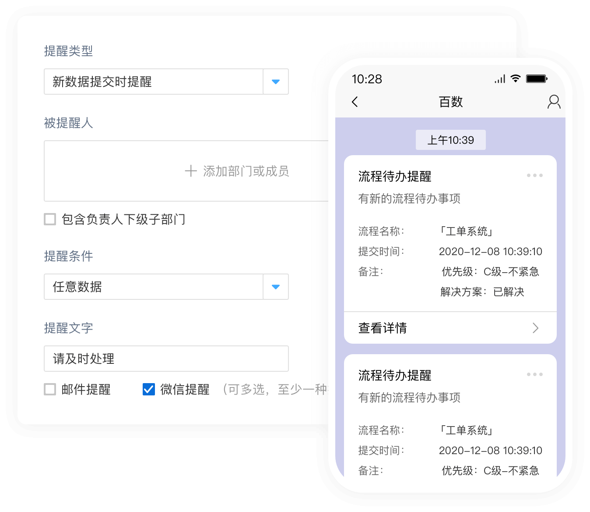Open the more options dots on first 流程待办提醒 card

pyautogui.click(x=535, y=175)
